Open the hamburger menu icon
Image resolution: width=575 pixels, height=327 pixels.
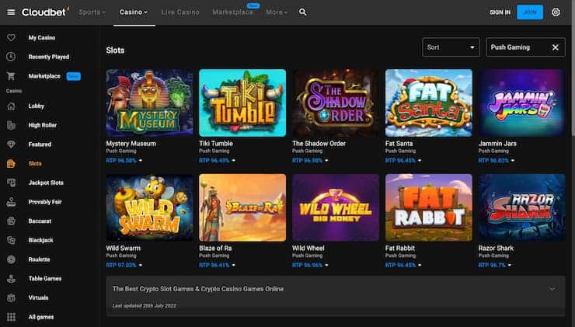11,12
